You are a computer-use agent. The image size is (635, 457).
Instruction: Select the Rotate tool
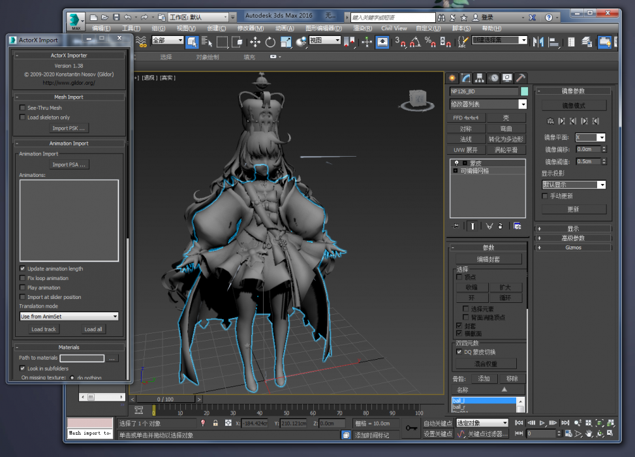(x=270, y=42)
